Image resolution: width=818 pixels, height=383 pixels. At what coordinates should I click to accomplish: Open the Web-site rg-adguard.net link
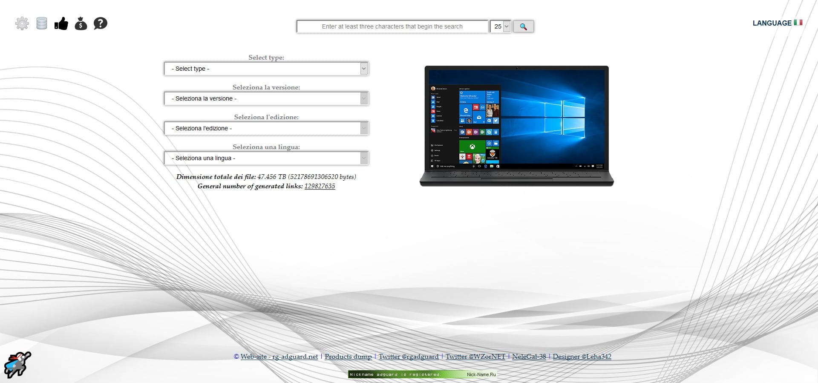click(x=279, y=357)
